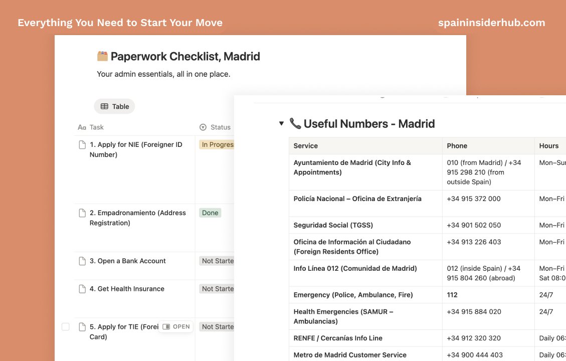Switch to the Table view tab
The width and height of the screenshot is (566, 361).
(x=114, y=106)
